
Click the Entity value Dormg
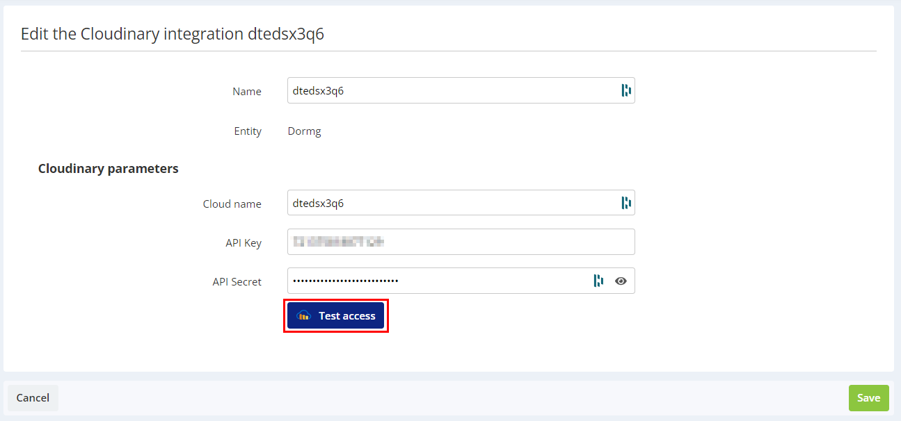[304, 131]
